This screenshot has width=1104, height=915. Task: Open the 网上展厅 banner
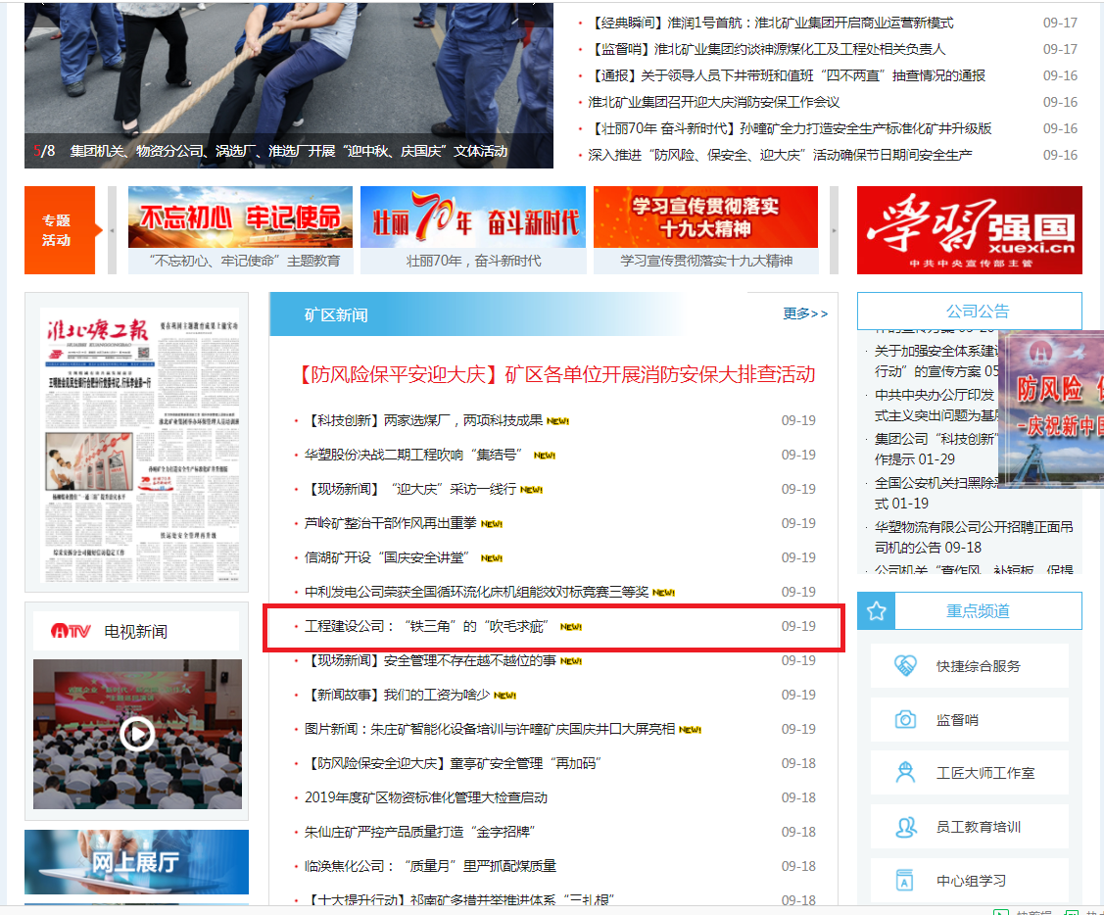[x=136, y=862]
